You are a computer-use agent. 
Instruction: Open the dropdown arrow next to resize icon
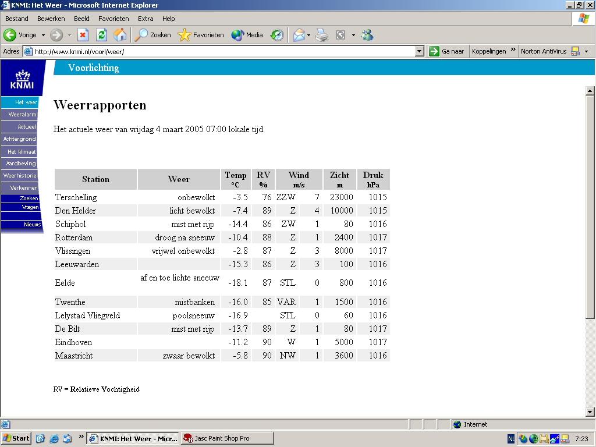point(353,35)
